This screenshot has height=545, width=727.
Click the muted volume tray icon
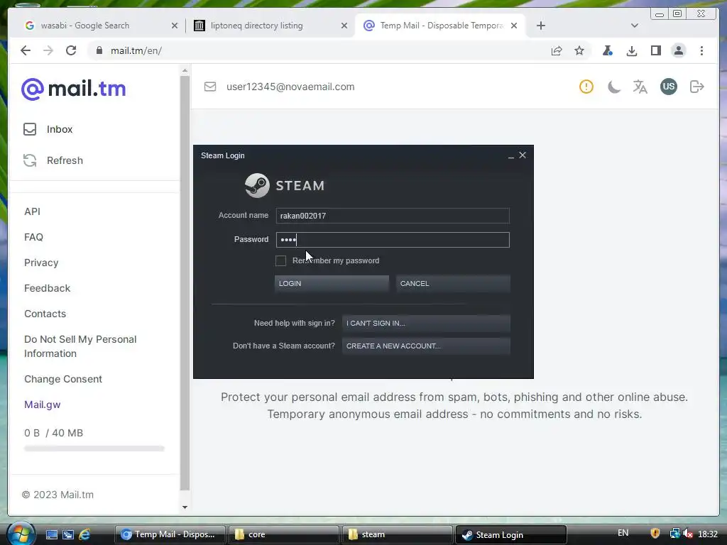click(688, 534)
